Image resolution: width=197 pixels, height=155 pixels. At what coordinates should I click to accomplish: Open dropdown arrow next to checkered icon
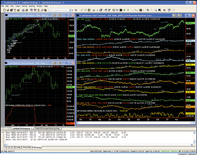tap(143, 10)
